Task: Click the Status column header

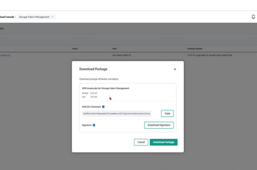Action: point(75,49)
